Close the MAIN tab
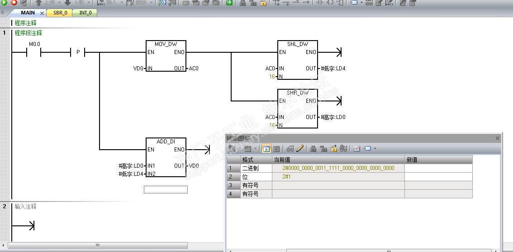 (42, 13)
